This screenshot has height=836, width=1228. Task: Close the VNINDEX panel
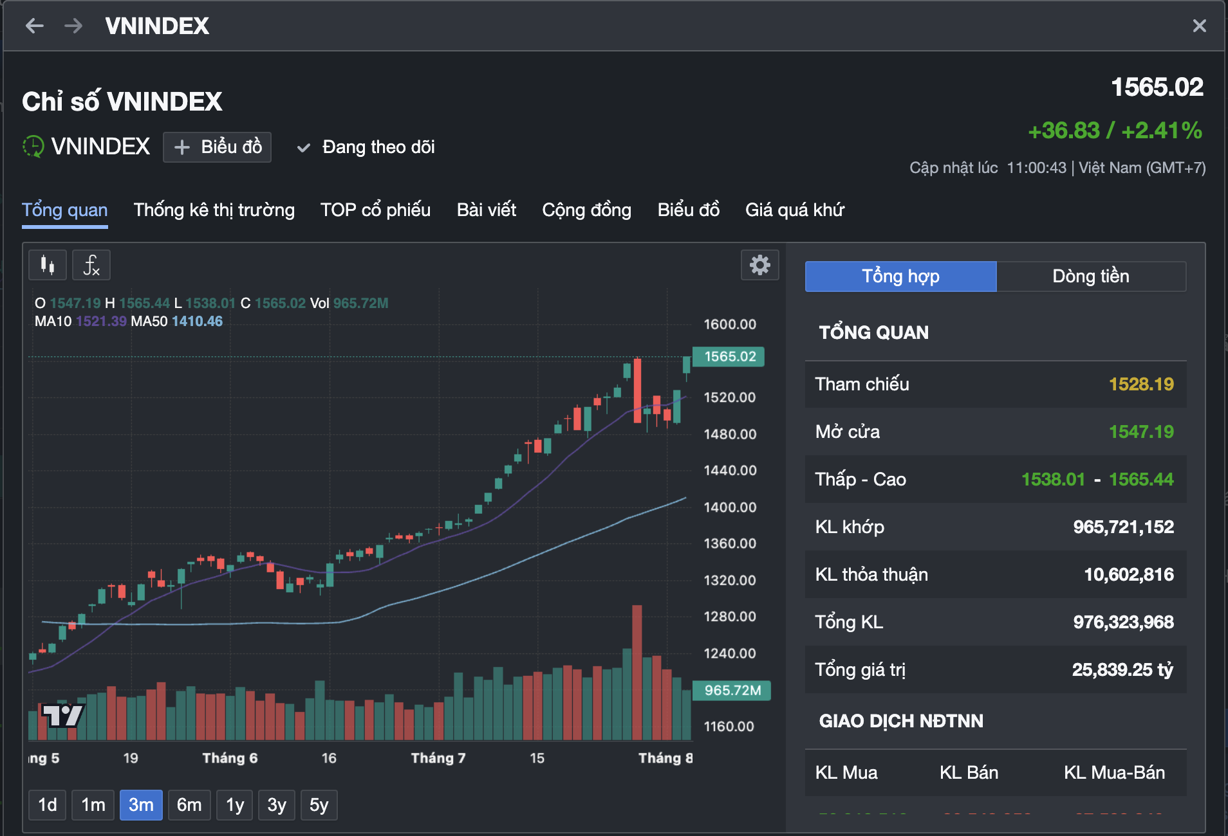pyautogui.click(x=1199, y=26)
